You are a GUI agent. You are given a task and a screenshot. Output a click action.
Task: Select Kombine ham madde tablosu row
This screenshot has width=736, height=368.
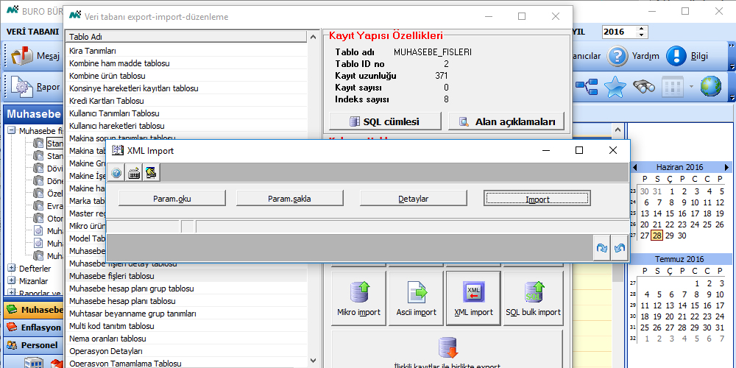(x=186, y=63)
